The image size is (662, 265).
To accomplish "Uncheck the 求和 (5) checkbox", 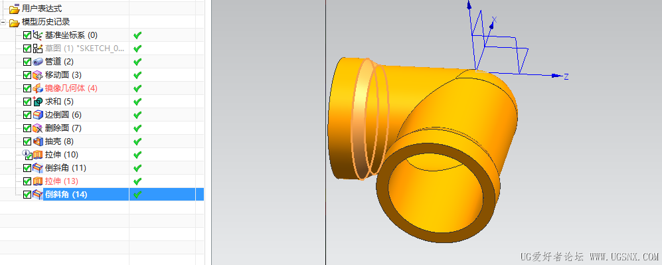I will [x=27, y=102].
